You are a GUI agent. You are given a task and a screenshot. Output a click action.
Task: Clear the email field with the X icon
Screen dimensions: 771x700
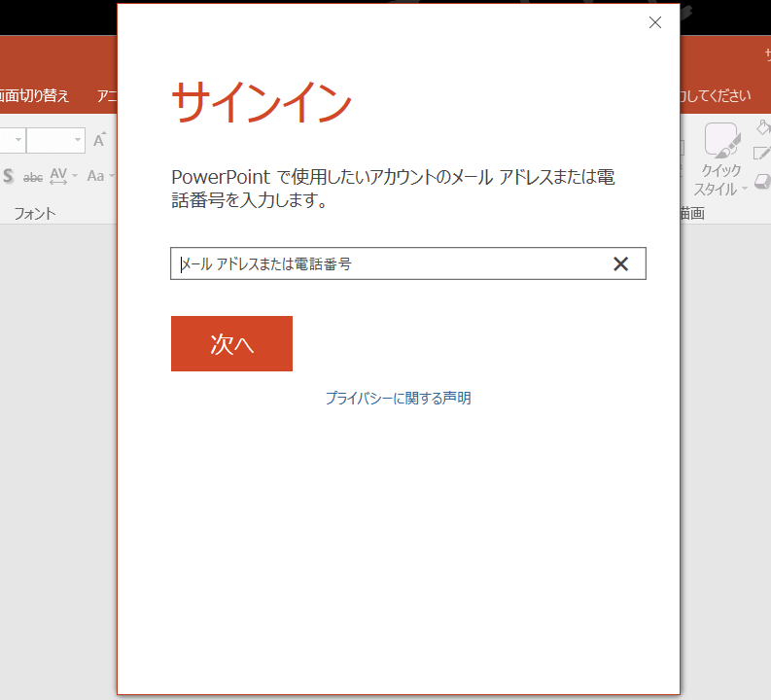[620, 263]
